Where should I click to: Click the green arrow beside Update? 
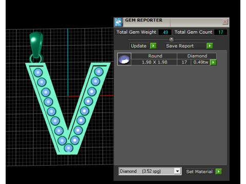[x=153, y=46]
